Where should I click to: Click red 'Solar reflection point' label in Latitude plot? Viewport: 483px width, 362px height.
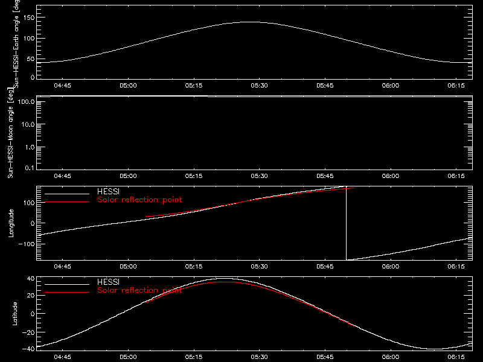point(139,290)
